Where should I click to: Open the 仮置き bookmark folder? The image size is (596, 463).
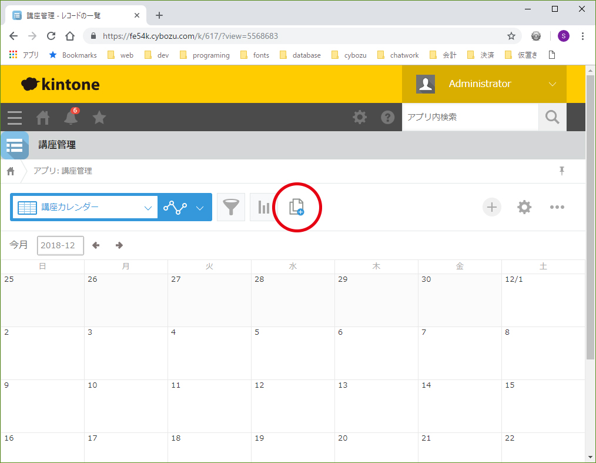pos(521,55)
